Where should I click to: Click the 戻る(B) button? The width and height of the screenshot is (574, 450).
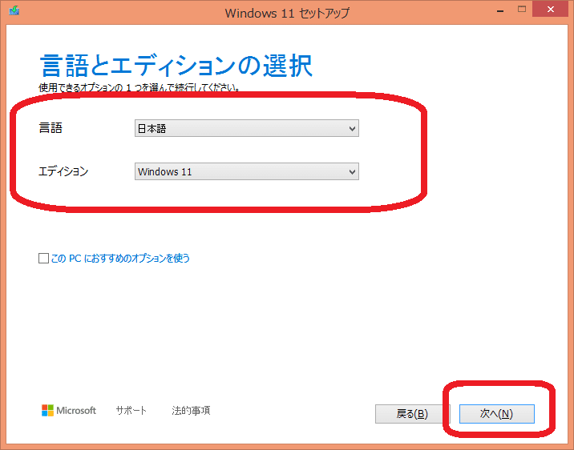click(x=412, y=414)
